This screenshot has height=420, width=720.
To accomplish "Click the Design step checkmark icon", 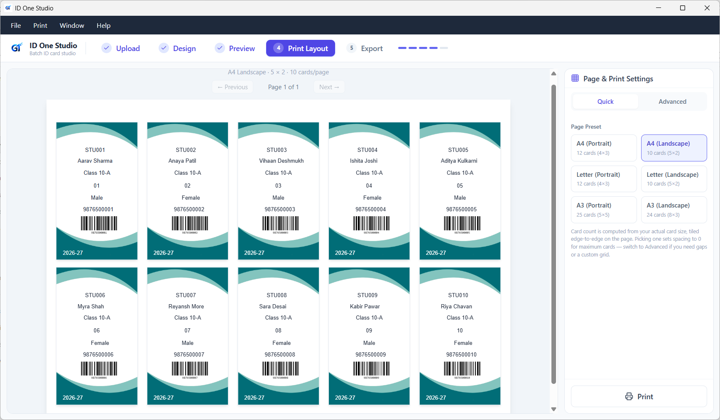I will [164, 48].
